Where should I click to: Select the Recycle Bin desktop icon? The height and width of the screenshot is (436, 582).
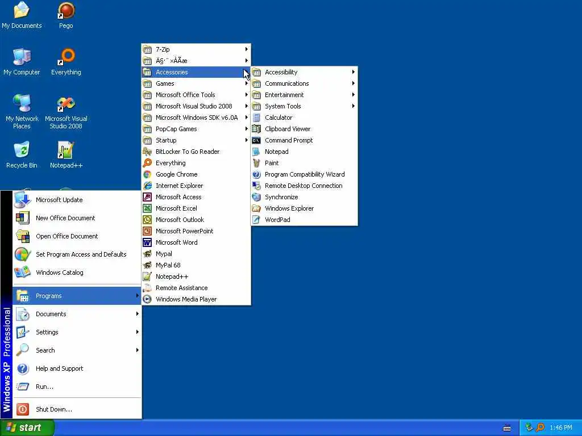pos(22,150)
